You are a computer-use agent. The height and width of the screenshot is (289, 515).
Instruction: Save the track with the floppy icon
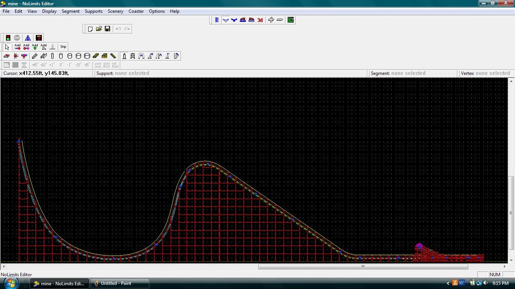[107, 29]
